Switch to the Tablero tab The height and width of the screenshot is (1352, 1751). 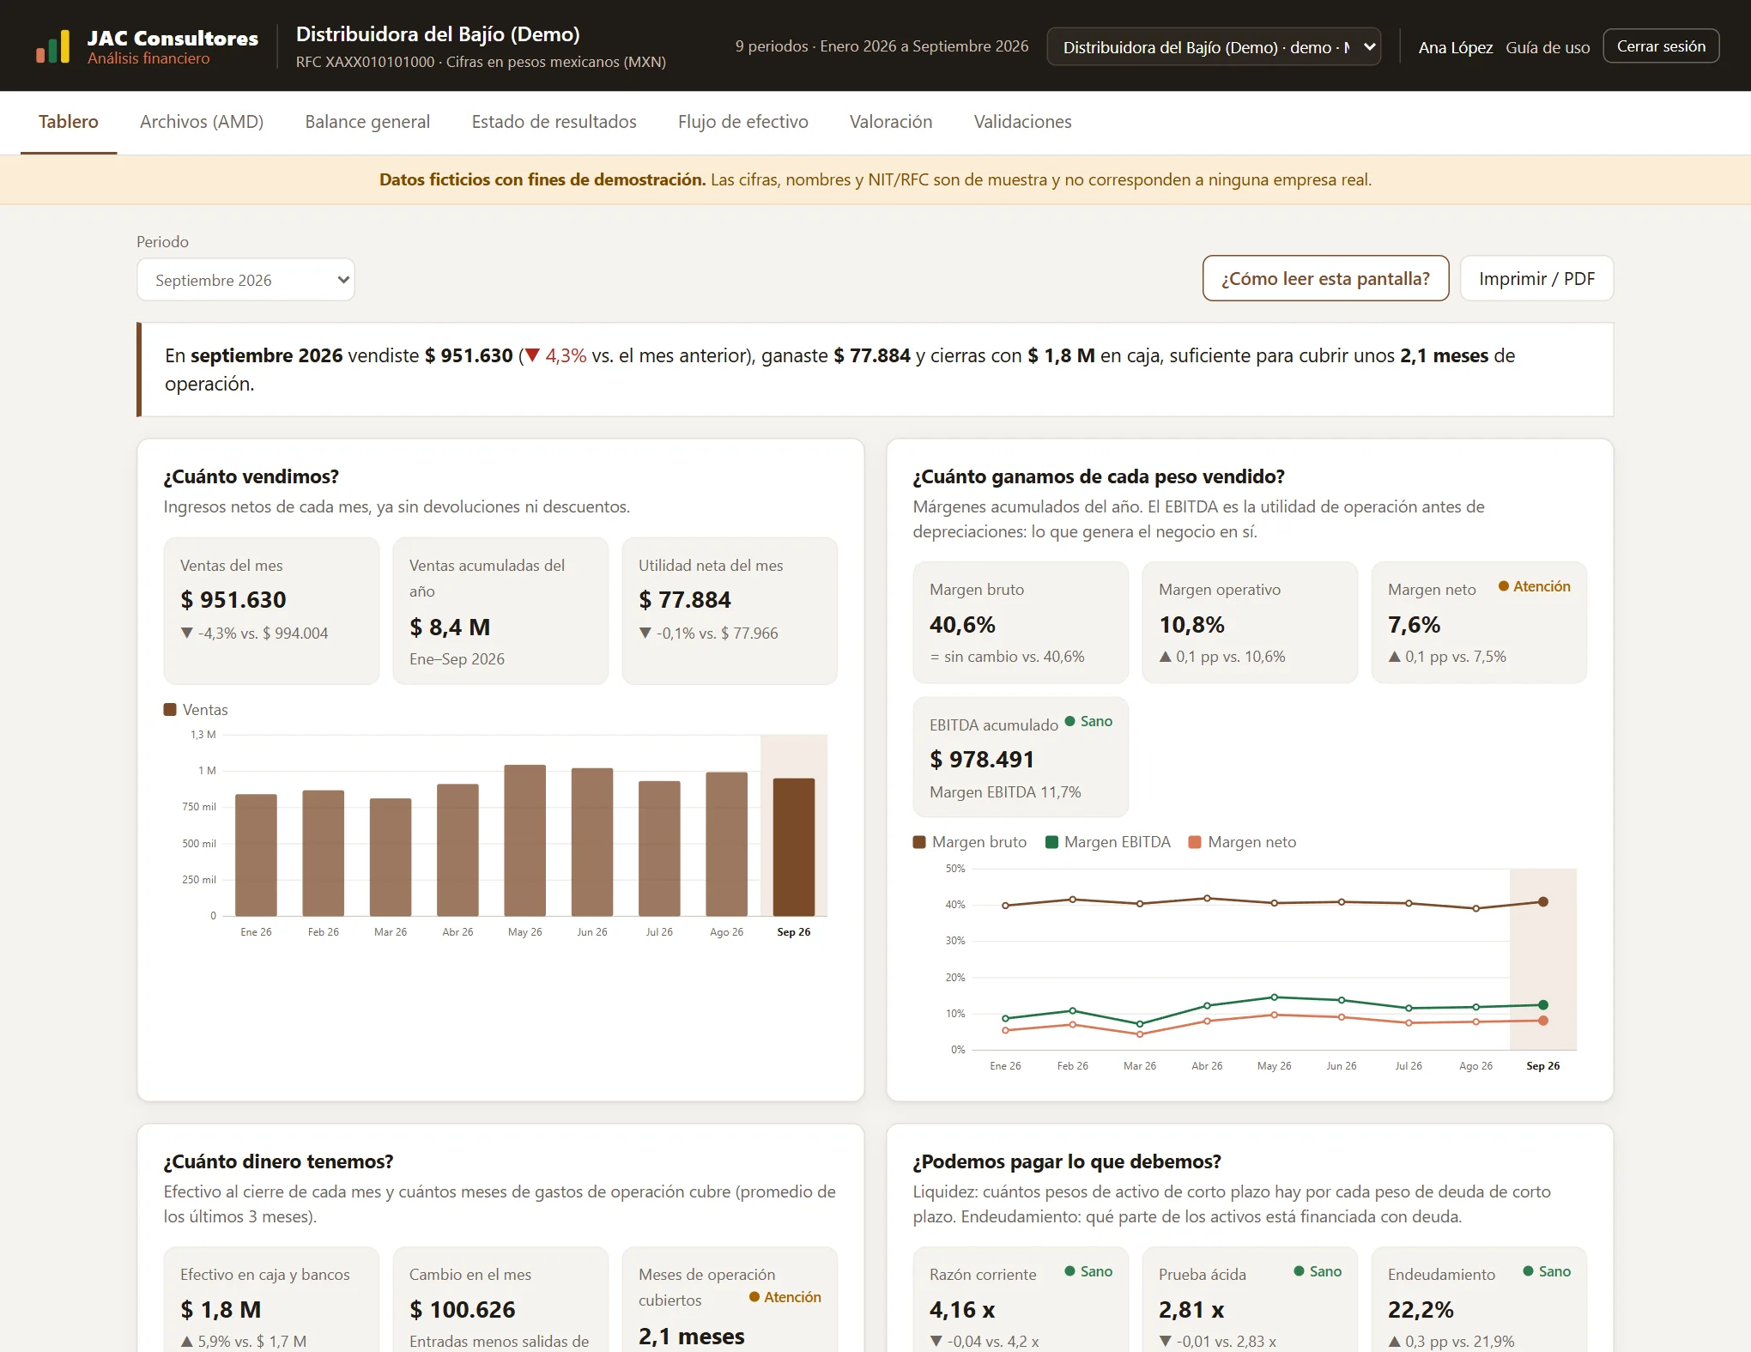coord(69,122)
